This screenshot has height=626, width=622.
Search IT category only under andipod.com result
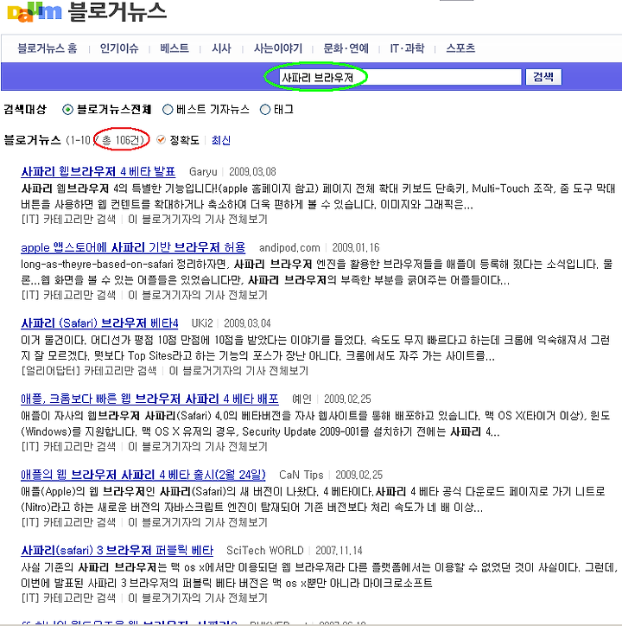click(68, 296)
